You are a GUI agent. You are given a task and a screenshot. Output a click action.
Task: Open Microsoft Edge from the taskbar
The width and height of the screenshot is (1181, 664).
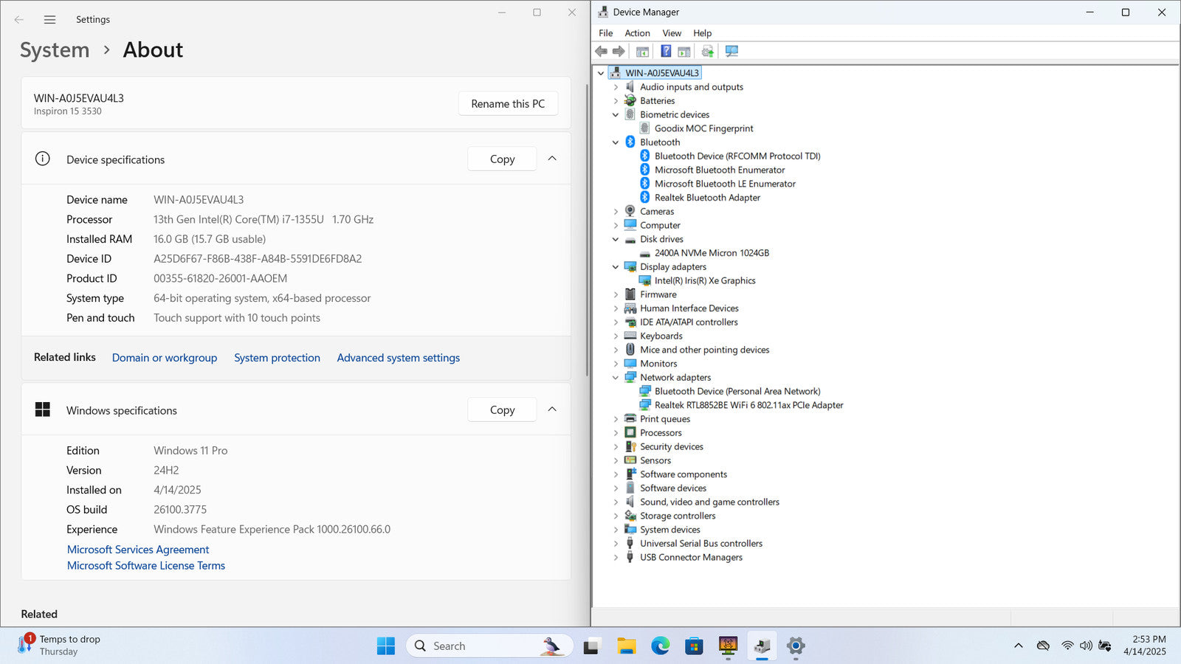(x=660, y=646)
